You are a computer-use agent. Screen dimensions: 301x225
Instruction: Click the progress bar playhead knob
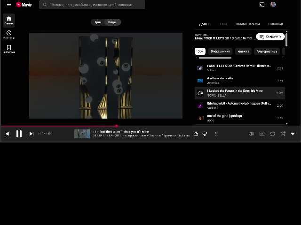coord(117,126)
